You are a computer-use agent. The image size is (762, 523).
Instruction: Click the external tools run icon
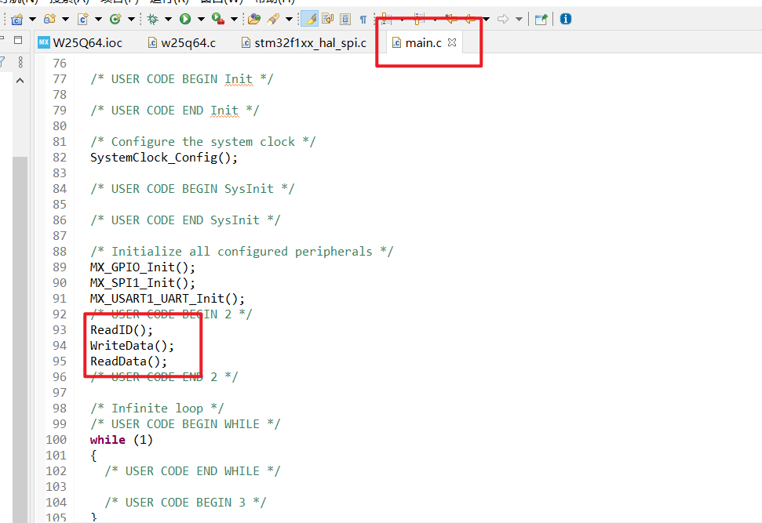(x=218, y=20)
